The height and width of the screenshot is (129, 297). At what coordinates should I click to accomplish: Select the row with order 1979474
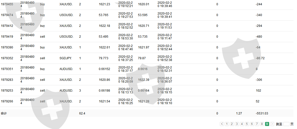[x=7, y=15]
